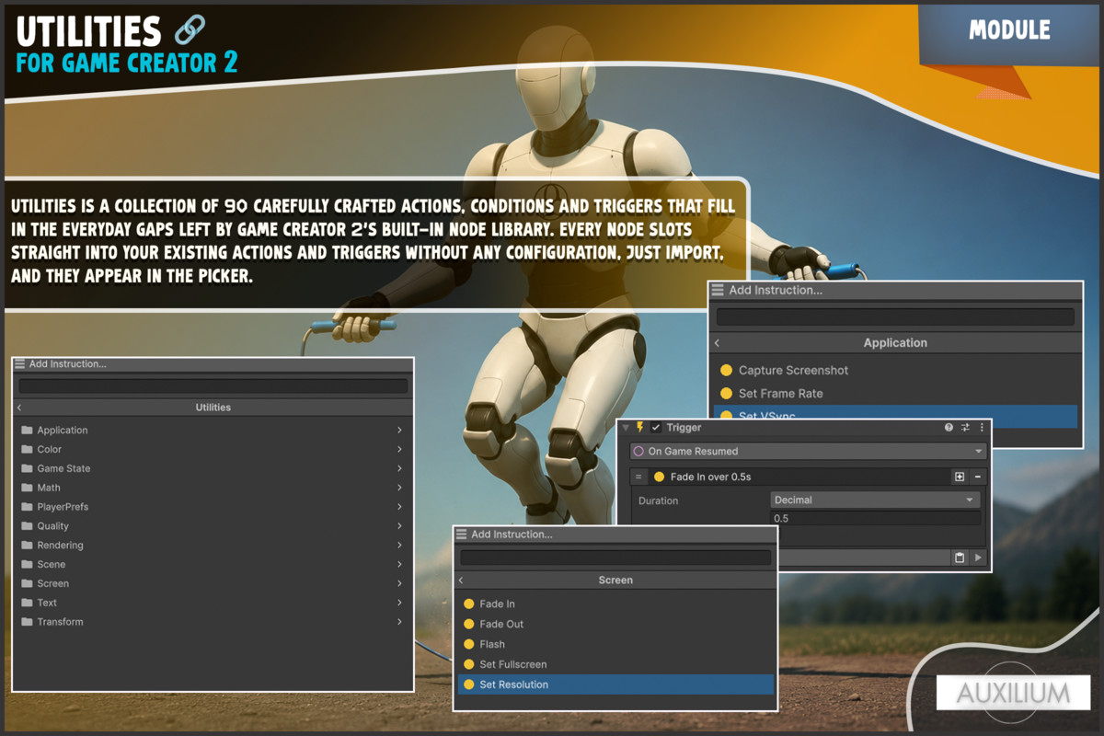This screenshot has height=736, width=1104.
Task: Click the yellow dot next to Set Fullscreen
Action: (x=468, y=664)
